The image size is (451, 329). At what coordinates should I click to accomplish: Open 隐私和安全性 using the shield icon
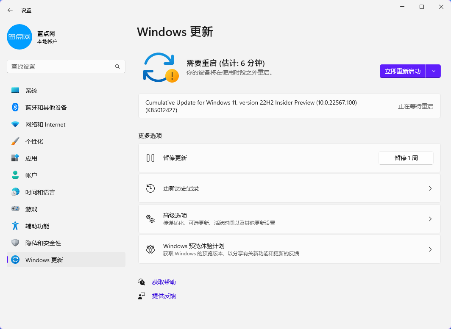(14, 243)
